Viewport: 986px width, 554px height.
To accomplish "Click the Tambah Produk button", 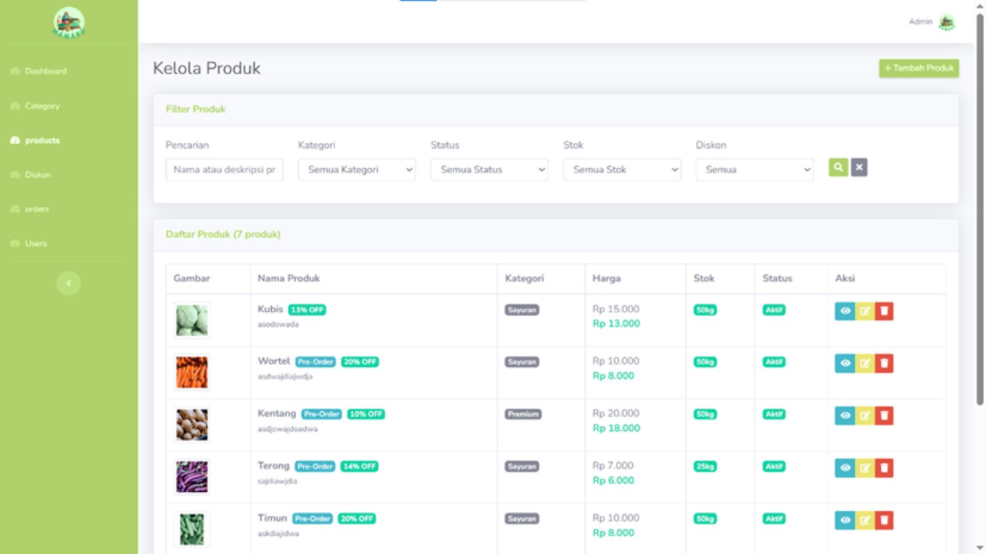I will click(918, 68).
